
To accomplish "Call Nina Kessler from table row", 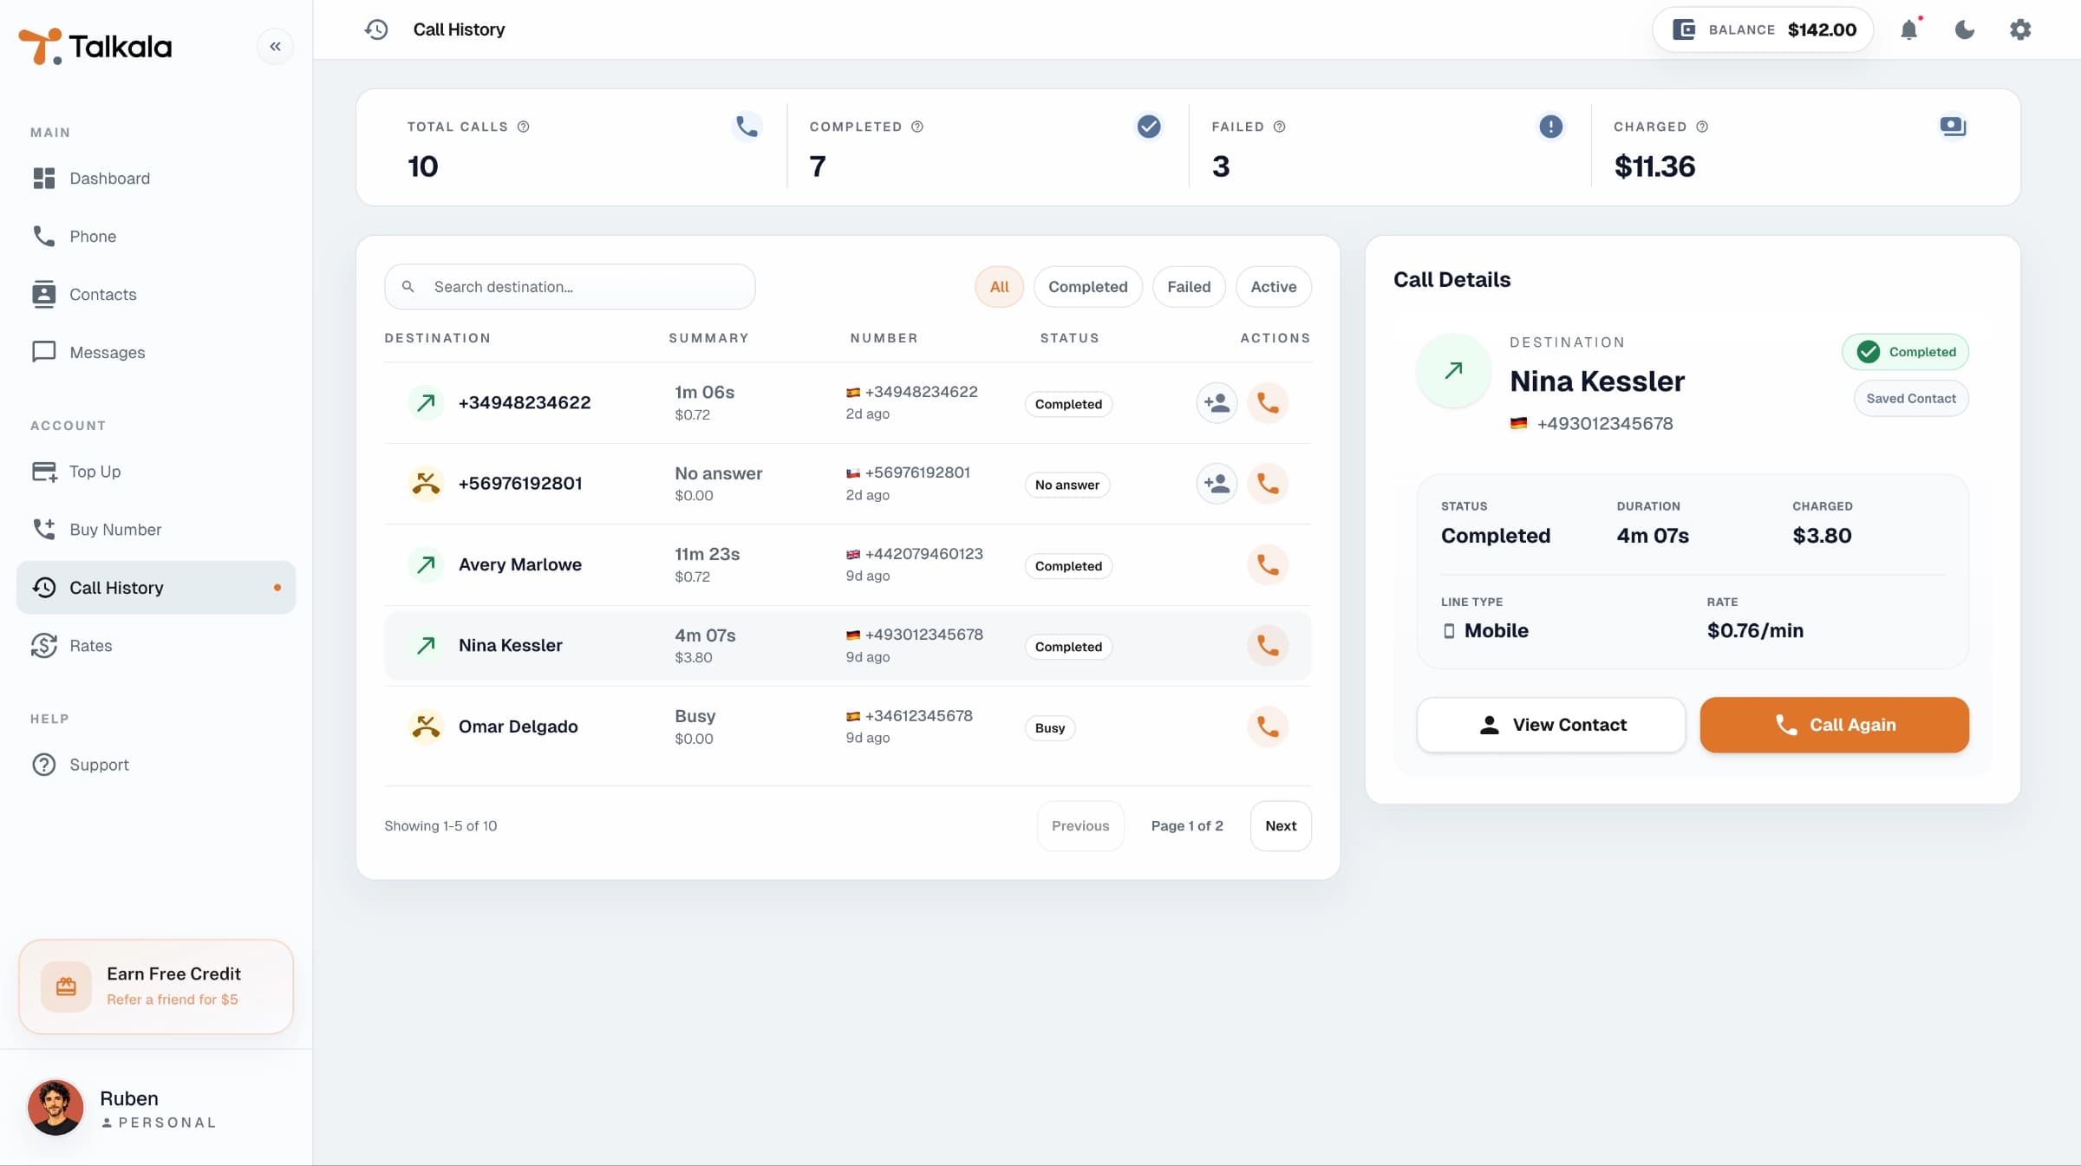I will 1268,646.
